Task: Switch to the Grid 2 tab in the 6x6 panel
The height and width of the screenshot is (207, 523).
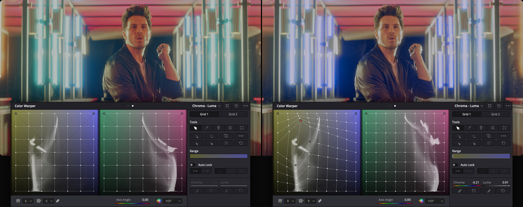Action: pyautogui.click(x=233, y=114)
